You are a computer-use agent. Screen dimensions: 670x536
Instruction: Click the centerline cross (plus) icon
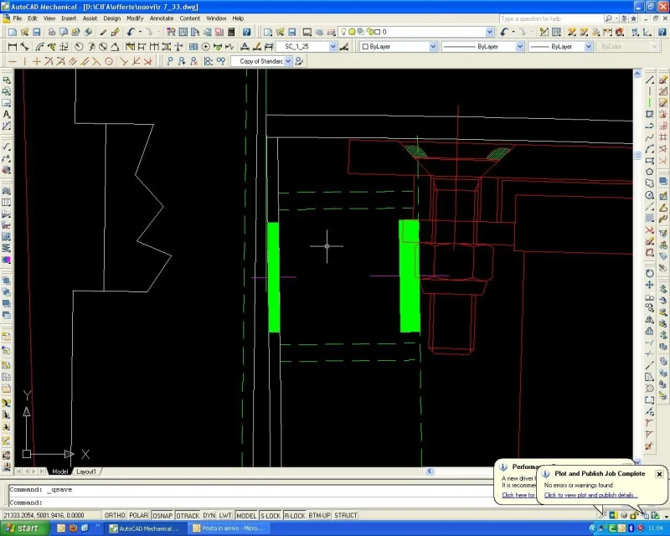tap(36, 61)
